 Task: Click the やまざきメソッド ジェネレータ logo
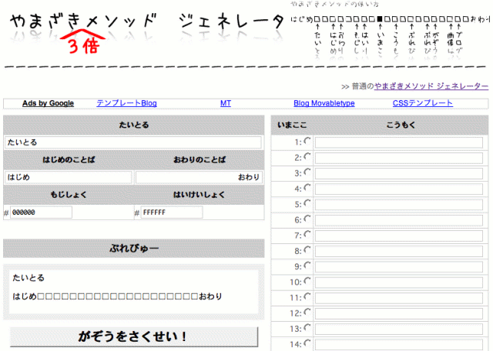[x=146, y=30]
